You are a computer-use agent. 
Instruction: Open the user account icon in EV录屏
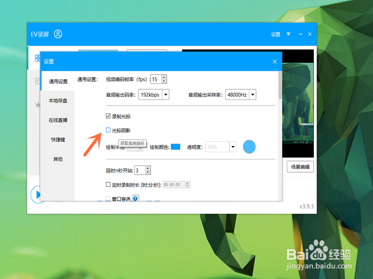pos(58,34)
